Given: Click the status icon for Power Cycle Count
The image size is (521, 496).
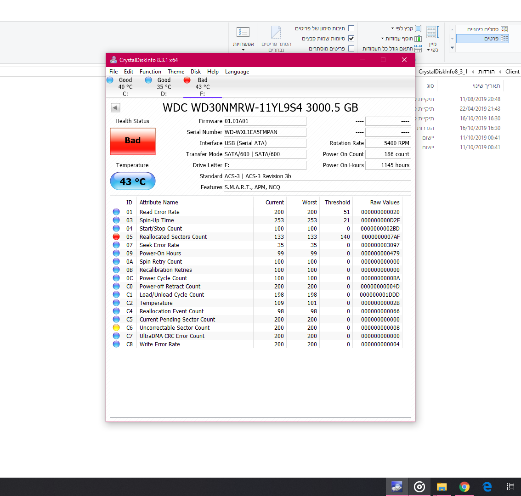Looking at the screenshot, I should pos(116,278).
